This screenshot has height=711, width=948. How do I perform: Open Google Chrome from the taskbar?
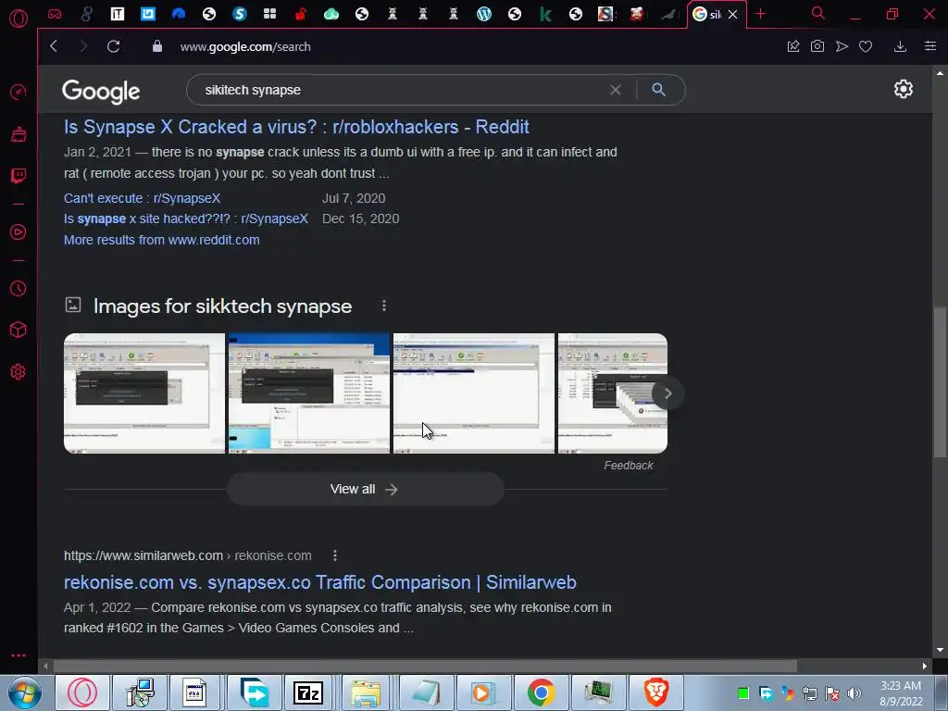tap(541, 692)
